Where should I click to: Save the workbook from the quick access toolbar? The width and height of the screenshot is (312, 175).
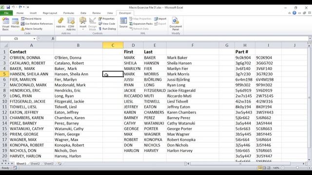click(8, 7)
